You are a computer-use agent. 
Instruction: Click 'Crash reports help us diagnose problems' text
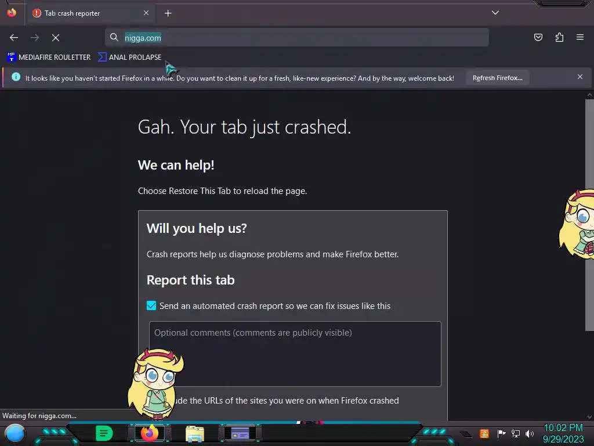(273, 254)
